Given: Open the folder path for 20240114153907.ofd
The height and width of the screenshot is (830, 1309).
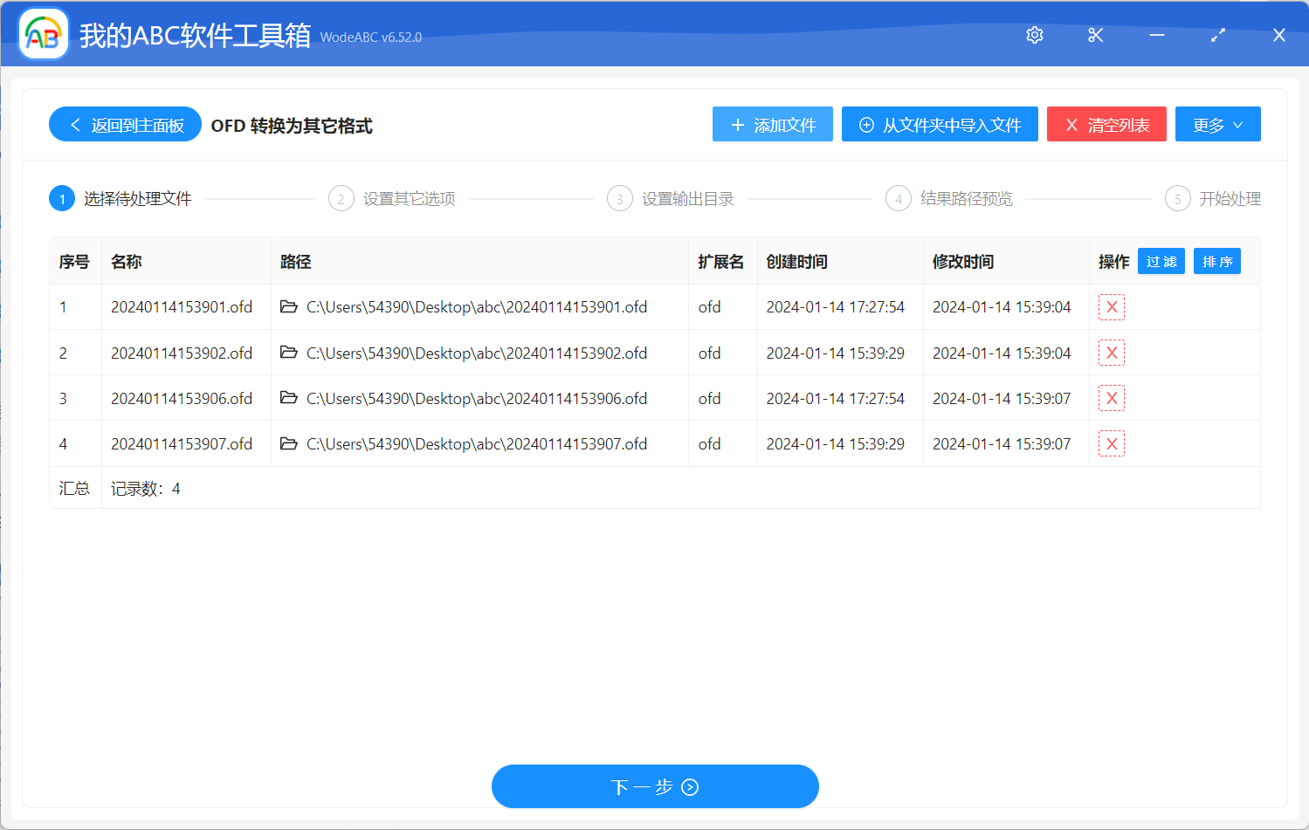Looking at the screenshot, I should click(x=288, y=443).
